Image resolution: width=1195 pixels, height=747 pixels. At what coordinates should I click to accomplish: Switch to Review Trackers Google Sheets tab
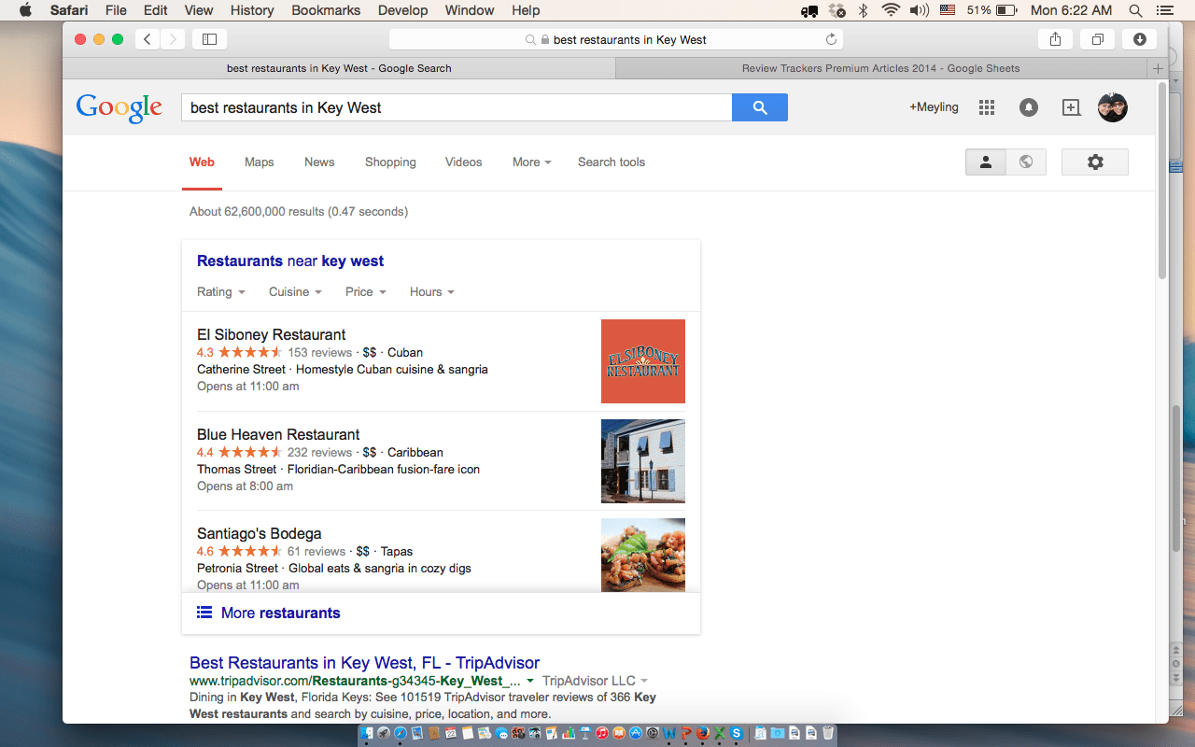880,68
